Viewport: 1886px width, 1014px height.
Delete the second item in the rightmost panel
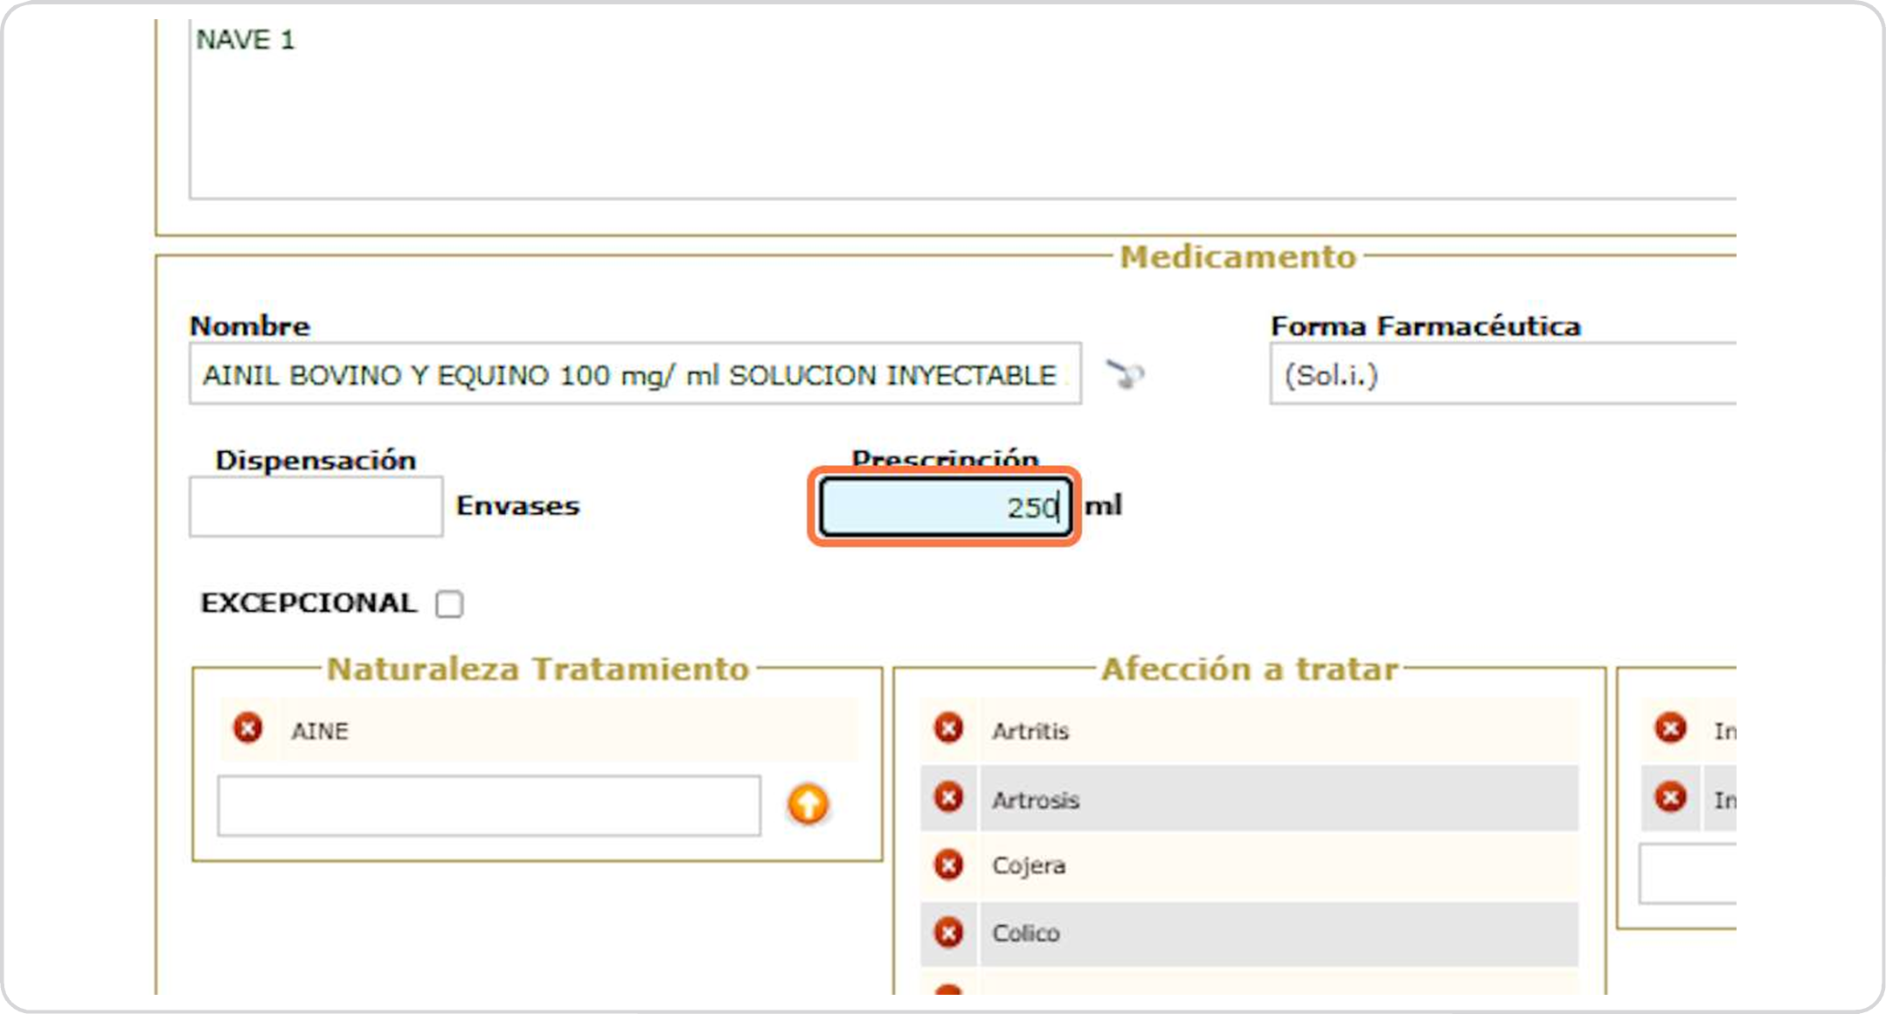pyautogui.click(x=1670, y=797)
